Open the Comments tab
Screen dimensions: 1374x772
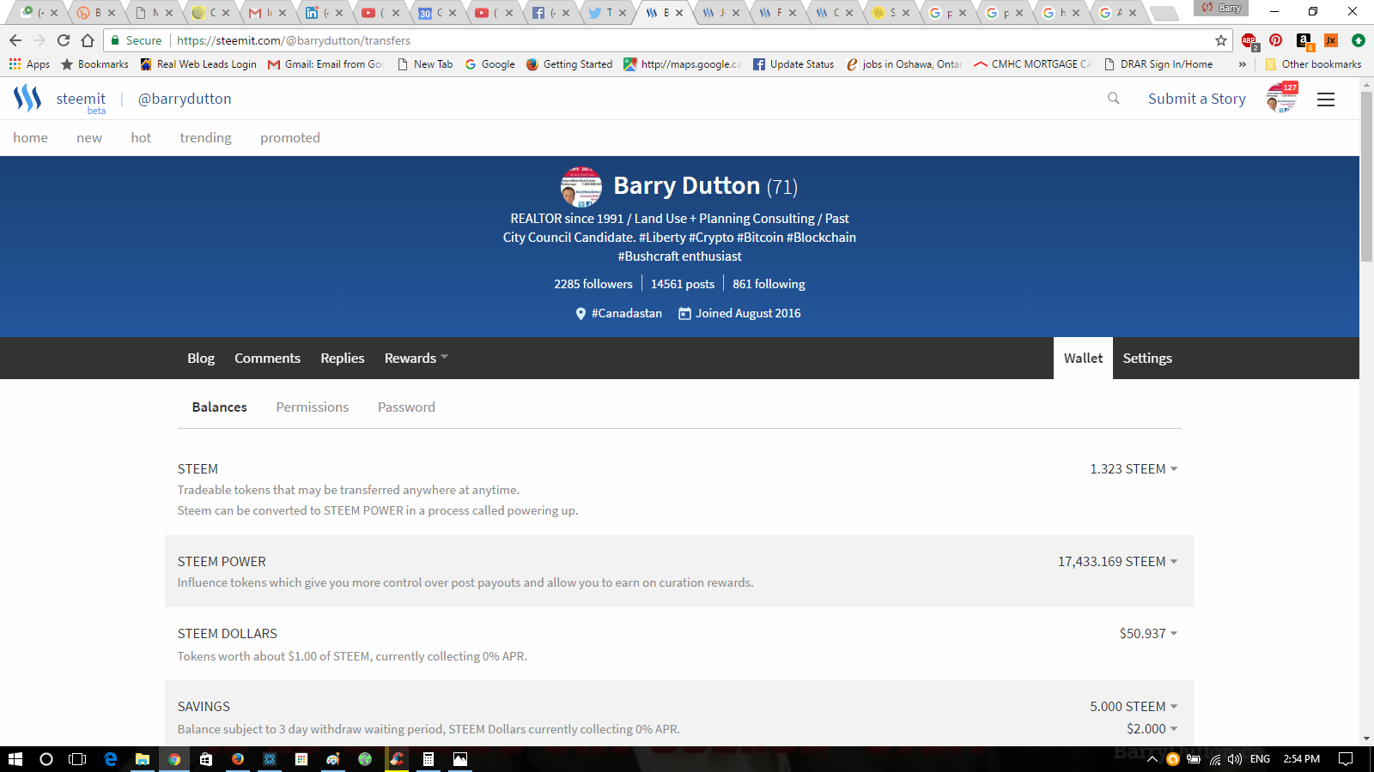(x=267, y=359)
